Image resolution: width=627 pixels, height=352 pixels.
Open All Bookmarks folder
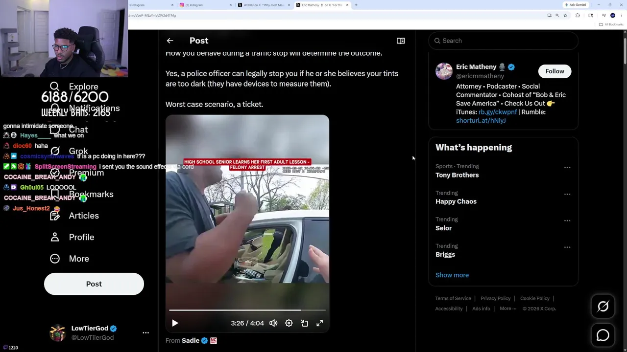[611, 24]
